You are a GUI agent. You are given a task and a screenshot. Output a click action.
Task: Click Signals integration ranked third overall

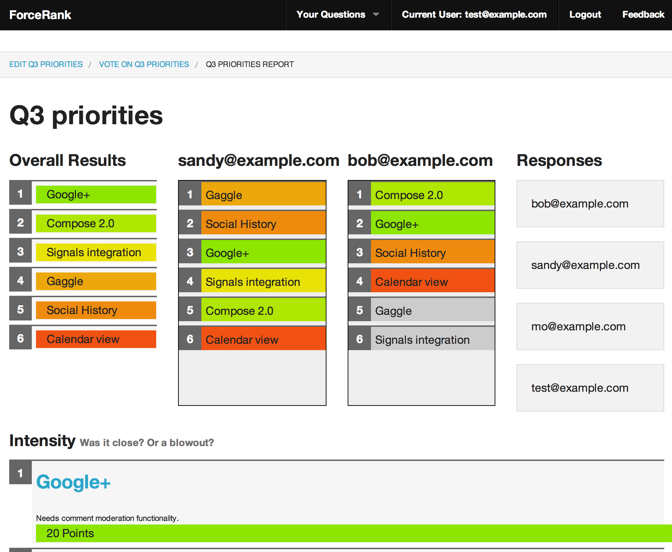pyautogui.click(x=96, y=252)
